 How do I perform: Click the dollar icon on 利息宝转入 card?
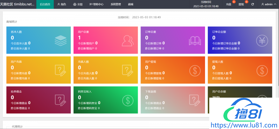pos(128,100)
